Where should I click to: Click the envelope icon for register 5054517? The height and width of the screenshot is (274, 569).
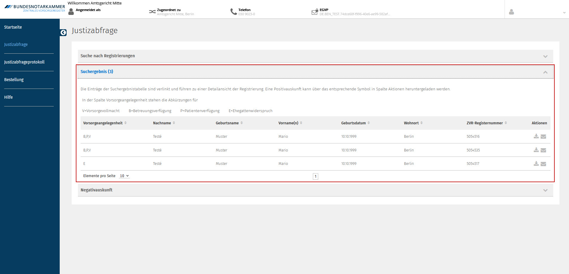pos(543,164)
